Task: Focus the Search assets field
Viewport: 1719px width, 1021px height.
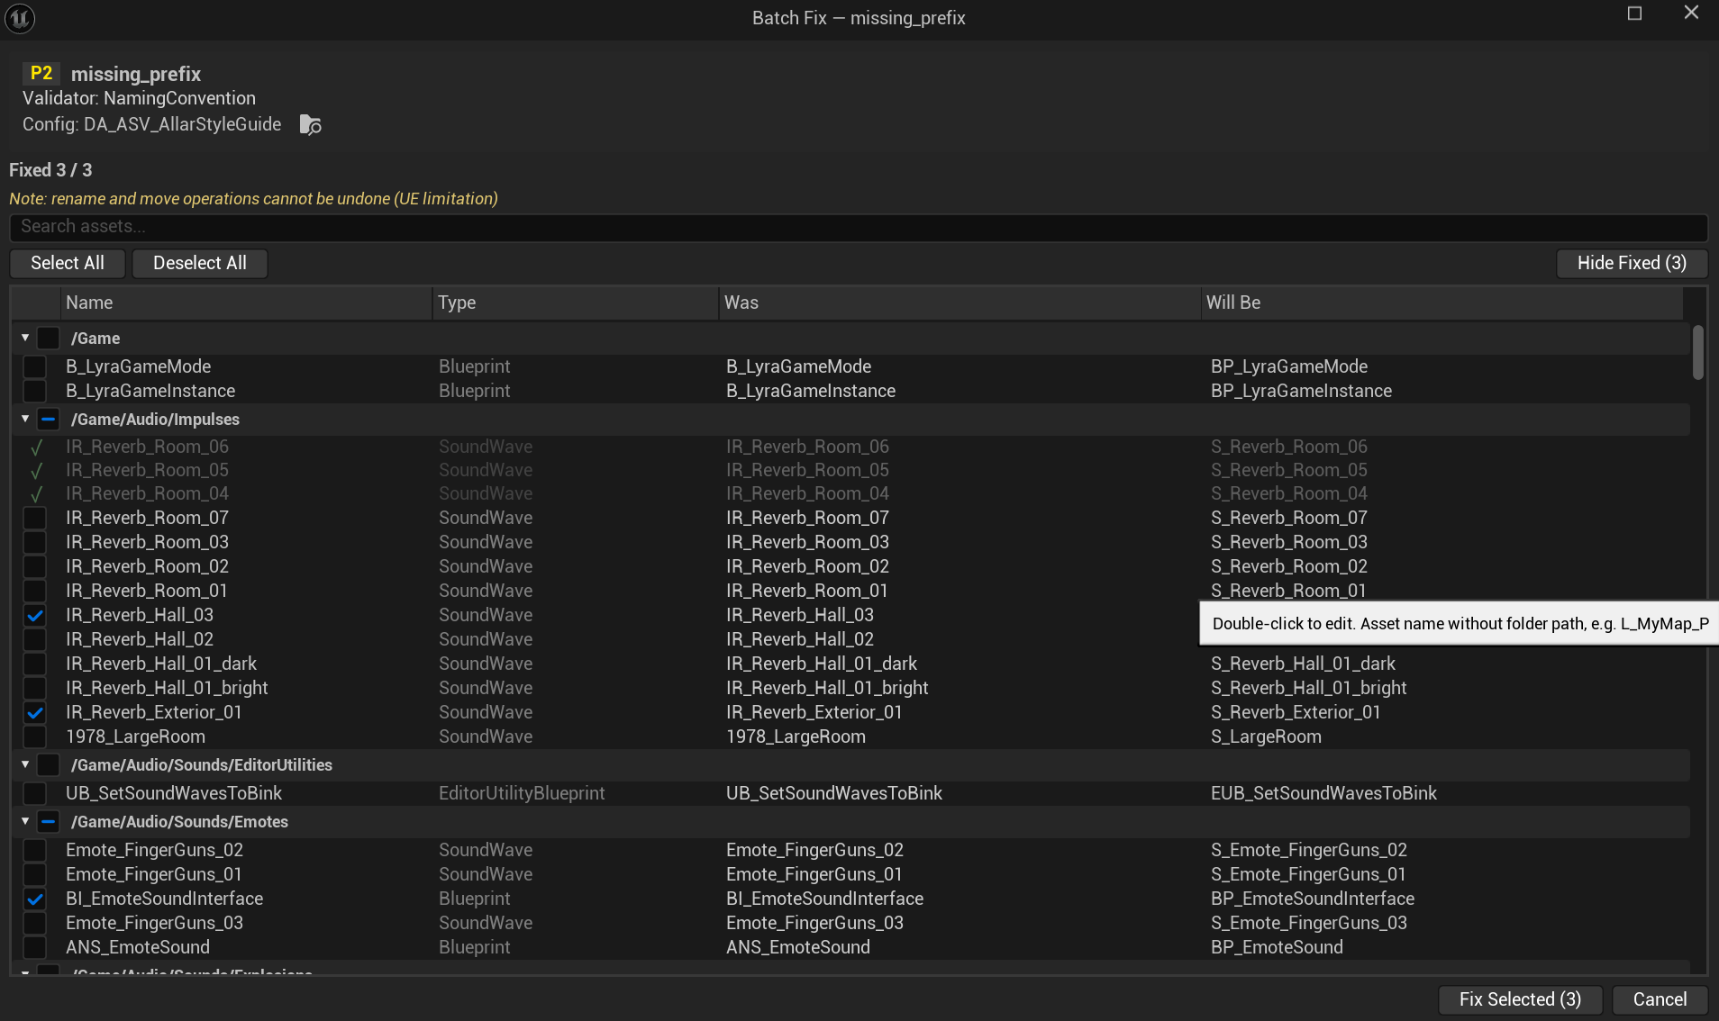Action: pyautogui.click(x=859, y=227)
